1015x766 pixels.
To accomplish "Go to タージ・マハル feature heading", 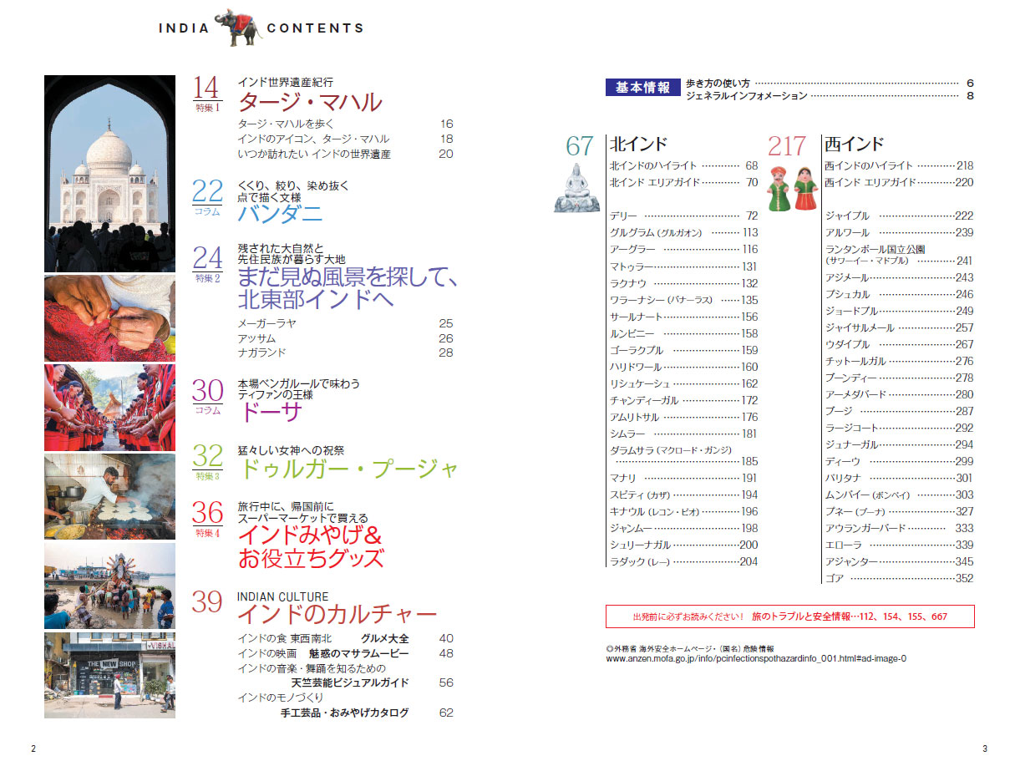I will (310, 102).
